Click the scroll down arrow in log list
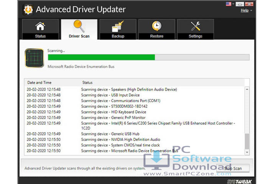 click(x=247, y=152)
